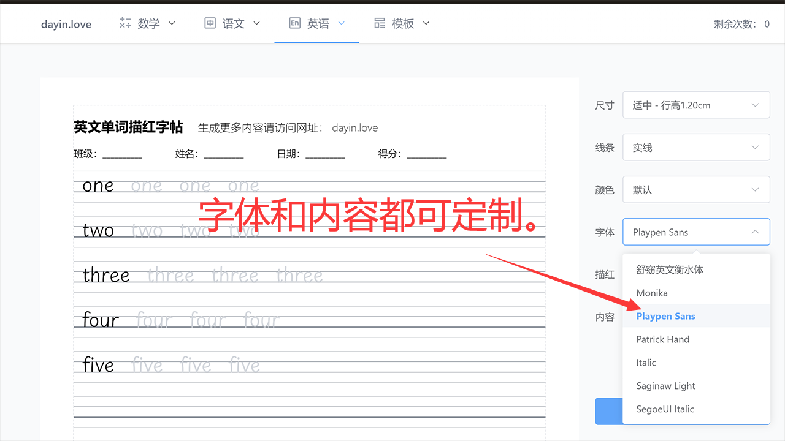Open the 线条 line-style dropdown showing 实线
Viewport: 785px width, 441px height.
coord(696,147)
